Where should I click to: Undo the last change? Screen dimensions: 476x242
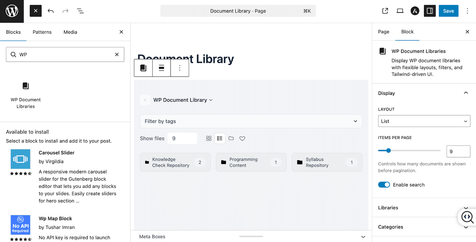coord(51,11)
